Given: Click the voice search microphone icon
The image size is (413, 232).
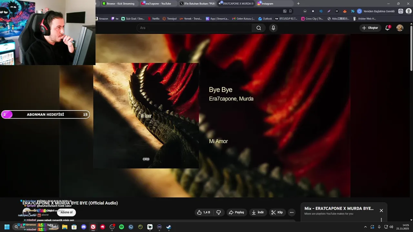Looking at the screenshot, I should [273, 28].
